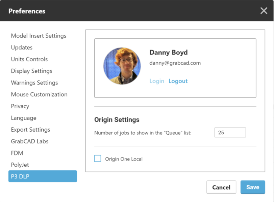The width and height of the screenshot is (274, 202).
Task: Cancel the preference changes
Action: point(221,187)
